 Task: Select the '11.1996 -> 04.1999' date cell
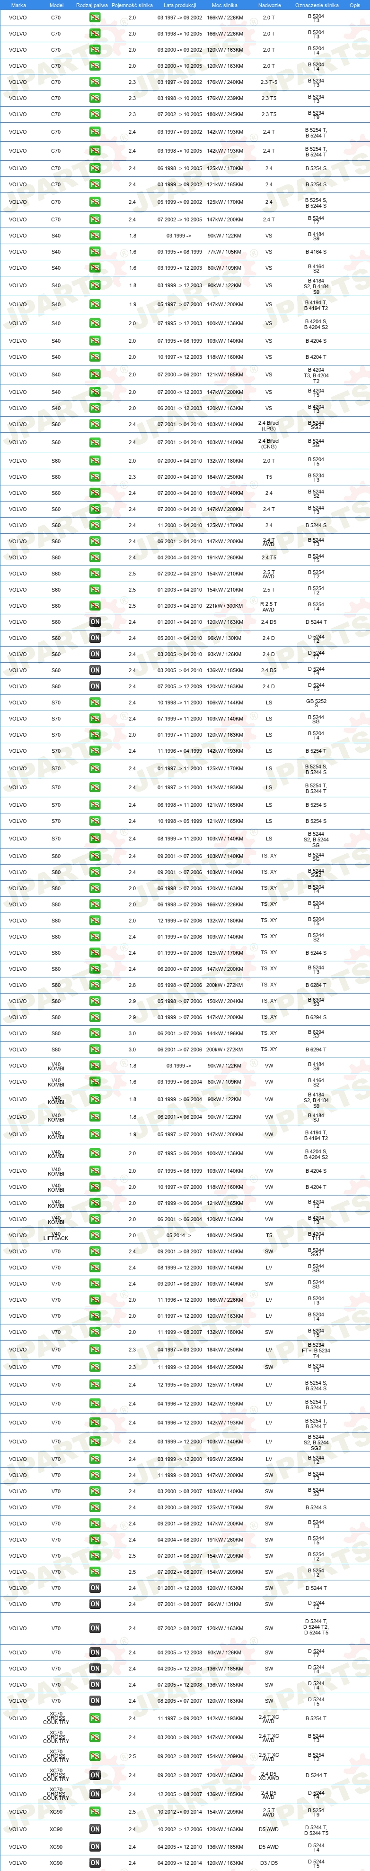click(x=179, y=751)
